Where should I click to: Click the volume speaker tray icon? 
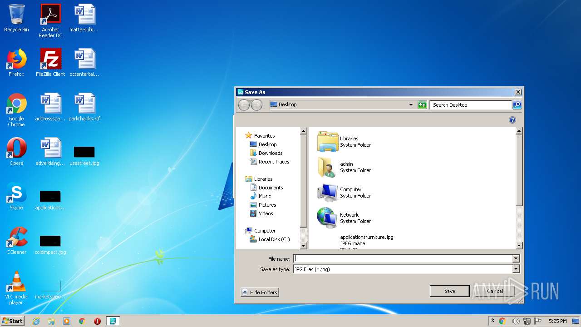516,321
